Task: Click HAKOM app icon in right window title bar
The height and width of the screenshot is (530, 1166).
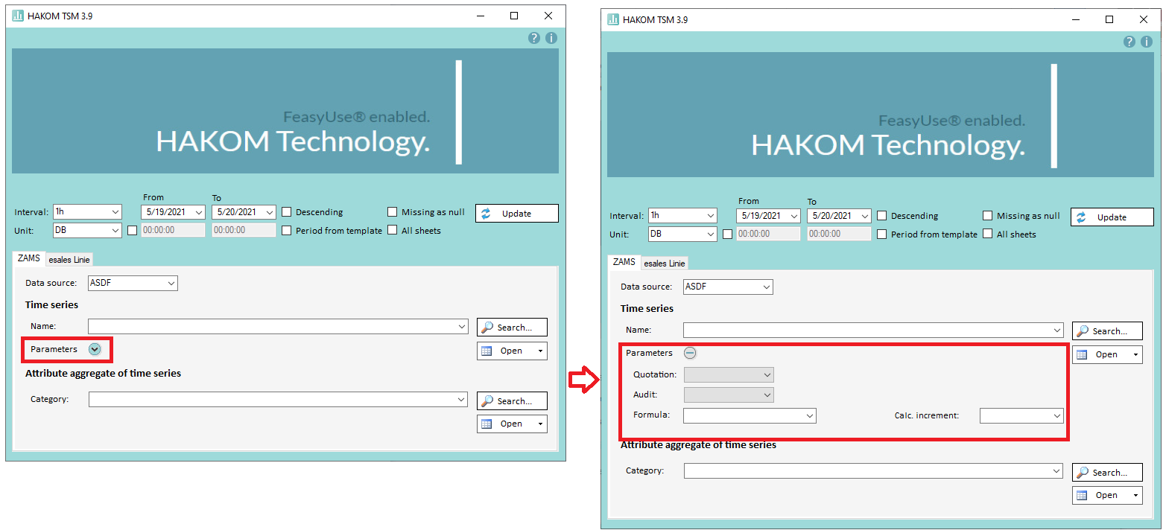Action: 613,19
